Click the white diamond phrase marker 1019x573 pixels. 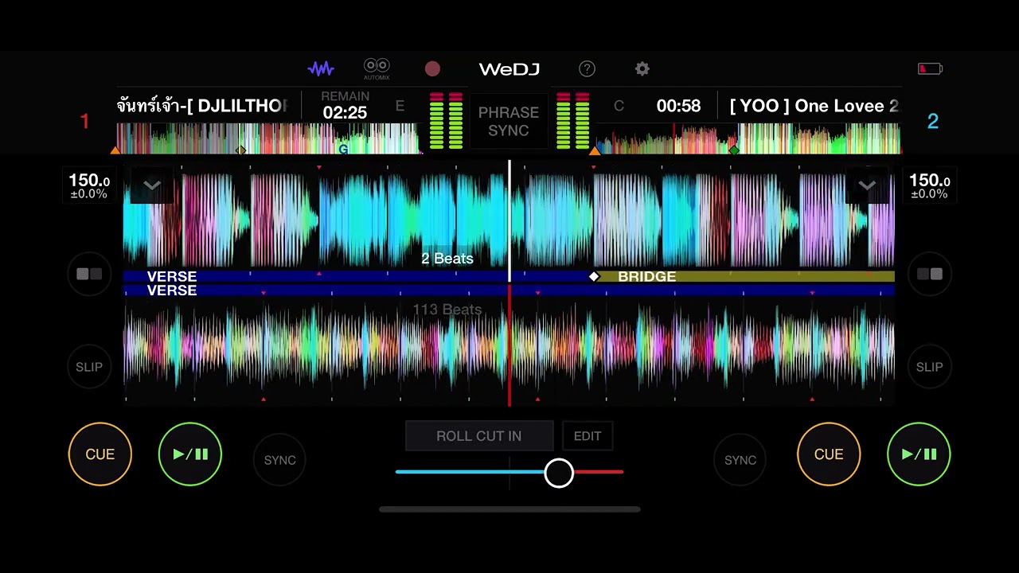[594, 276]
